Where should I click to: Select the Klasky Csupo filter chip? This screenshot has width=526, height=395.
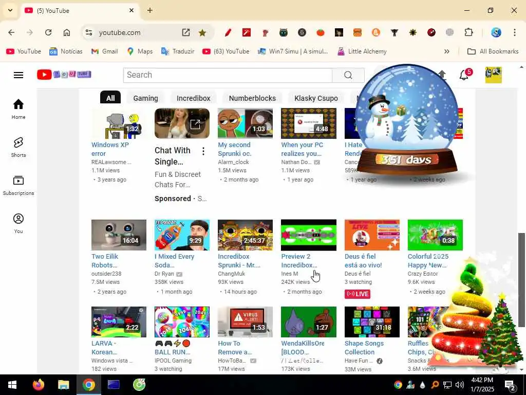click(316, 98)
